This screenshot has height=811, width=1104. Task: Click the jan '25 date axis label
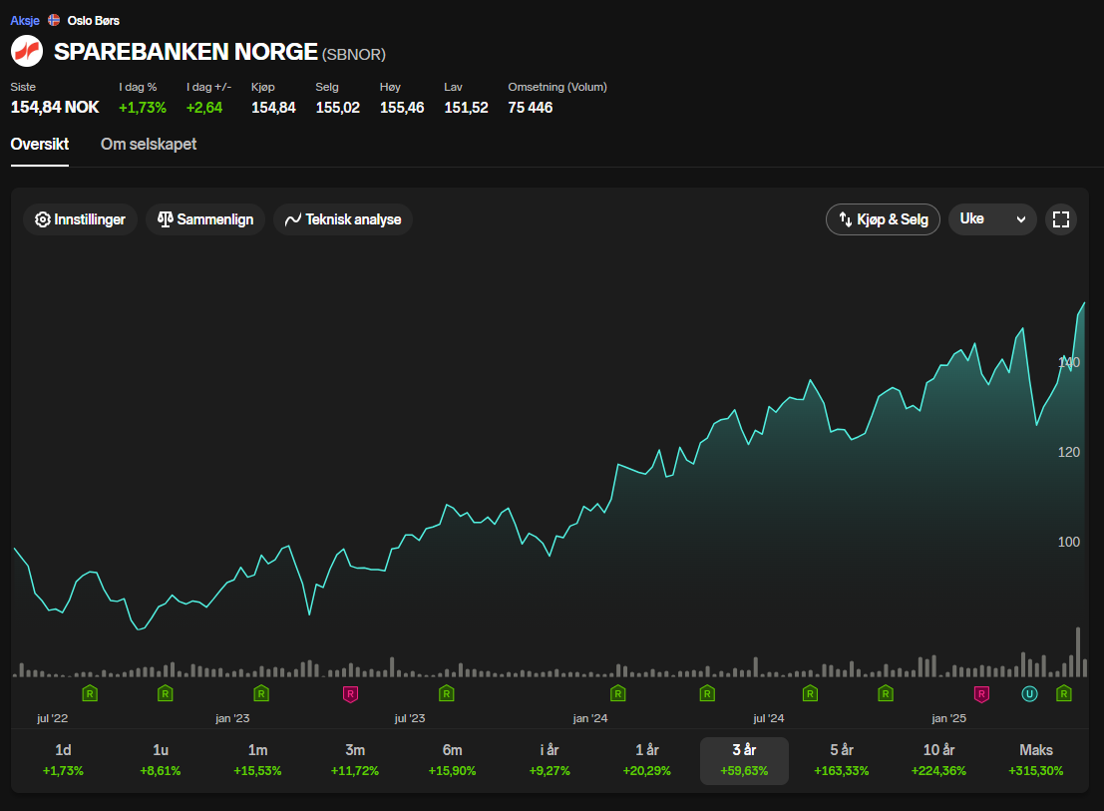tap(948, 718)
